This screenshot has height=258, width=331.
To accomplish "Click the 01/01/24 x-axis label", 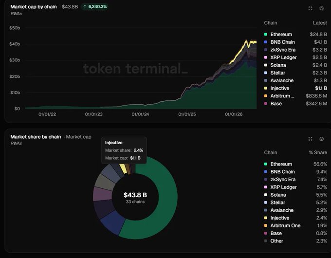I will (x=140, y=114).
